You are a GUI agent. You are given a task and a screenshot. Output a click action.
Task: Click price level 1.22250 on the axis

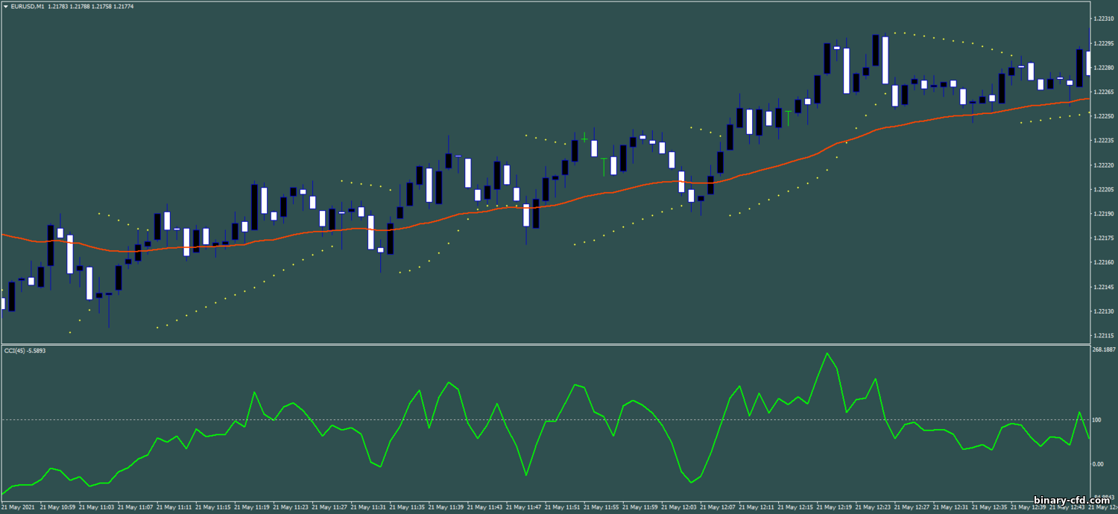point(1102,116)
